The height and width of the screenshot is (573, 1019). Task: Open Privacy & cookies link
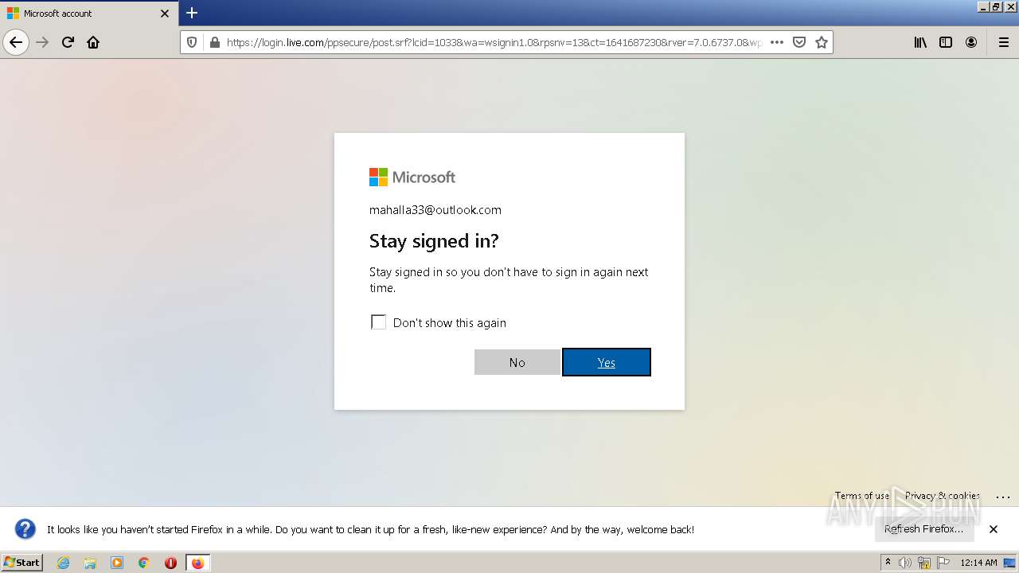[943, 496]
